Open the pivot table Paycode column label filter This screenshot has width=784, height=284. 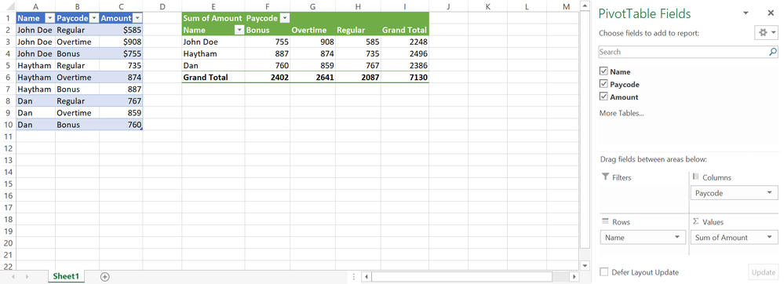(x=285, y=18)
